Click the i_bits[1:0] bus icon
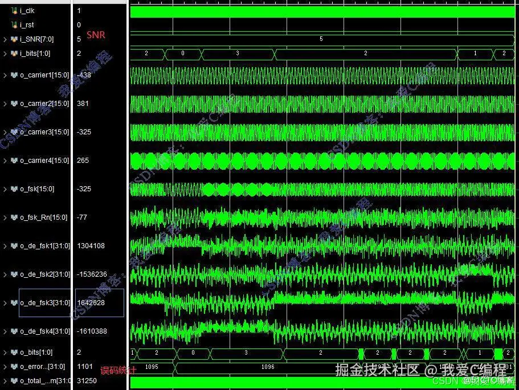The height and width of the screenshot is (390, 519). 14,54
